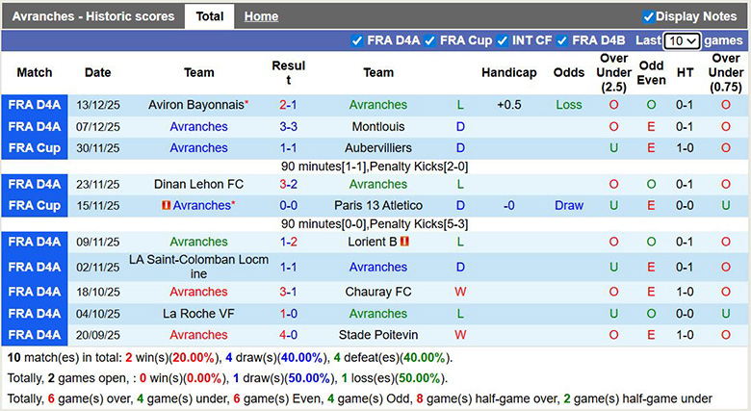The height and width of the screenshot is (411, 751).
Task: Uncheck the FRA D4A filter checkbox
Action: click(358, 40)
